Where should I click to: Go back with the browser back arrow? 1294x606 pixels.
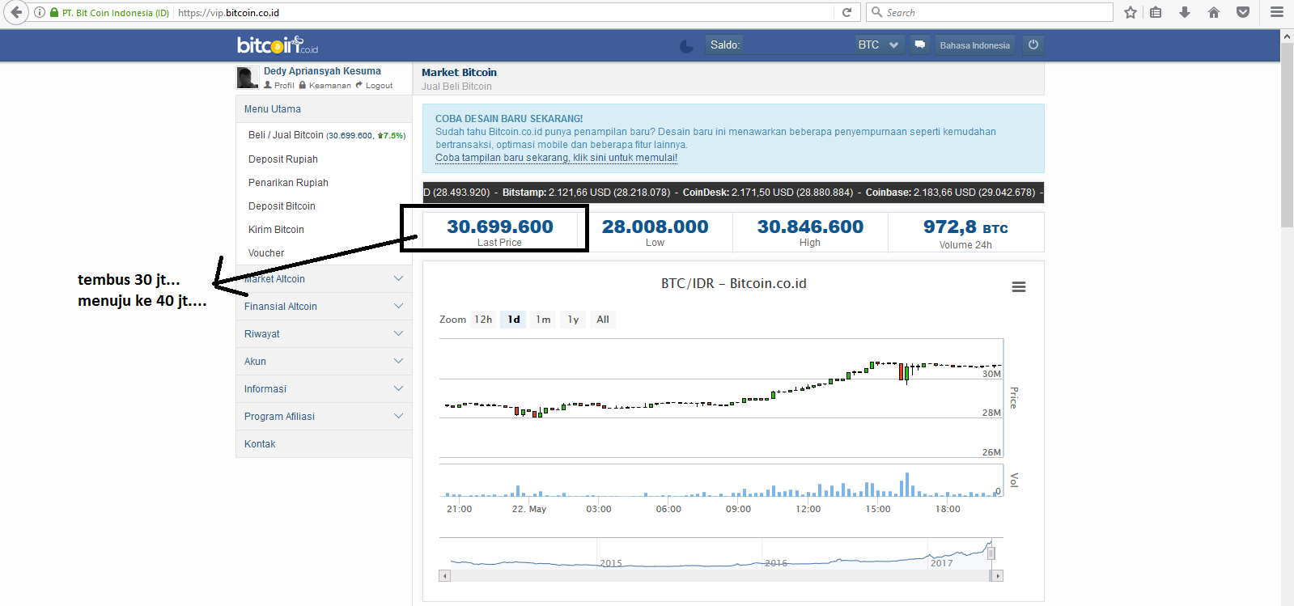(16, 12)
